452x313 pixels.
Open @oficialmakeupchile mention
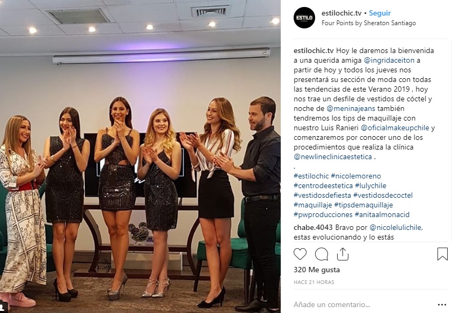(x=395, y=128)
